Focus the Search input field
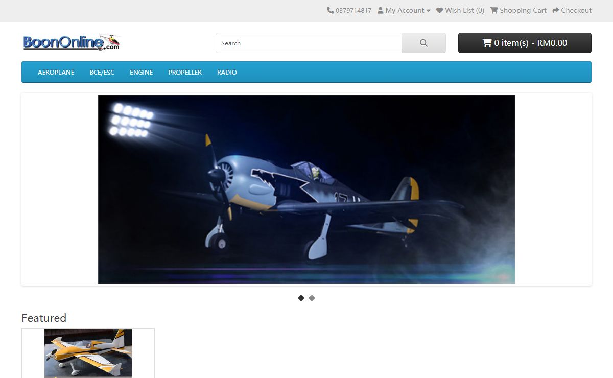 (309, 43)
